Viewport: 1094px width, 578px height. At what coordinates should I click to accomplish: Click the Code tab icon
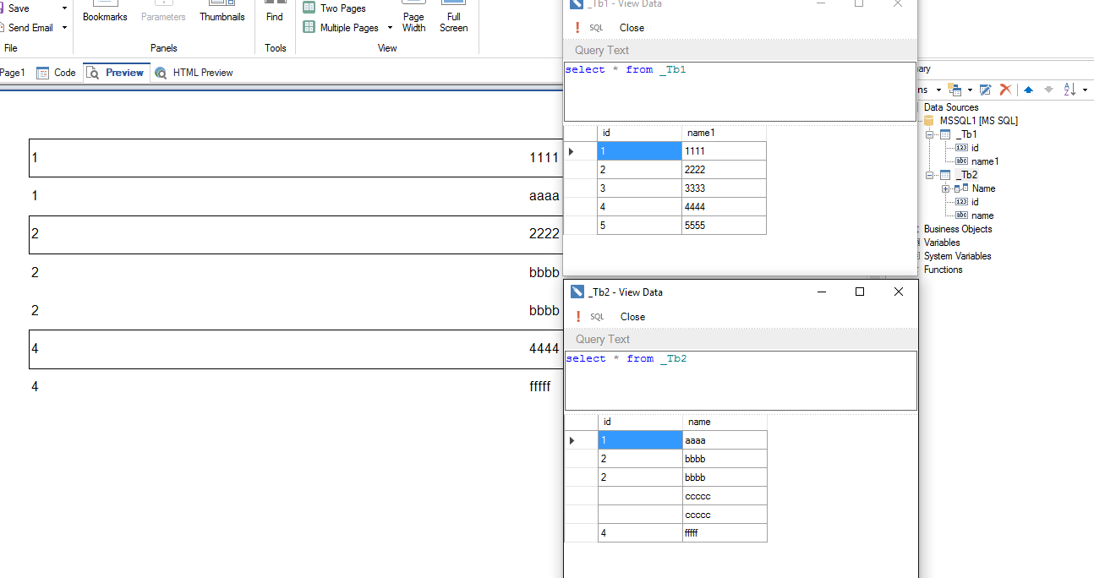point(42,73)
